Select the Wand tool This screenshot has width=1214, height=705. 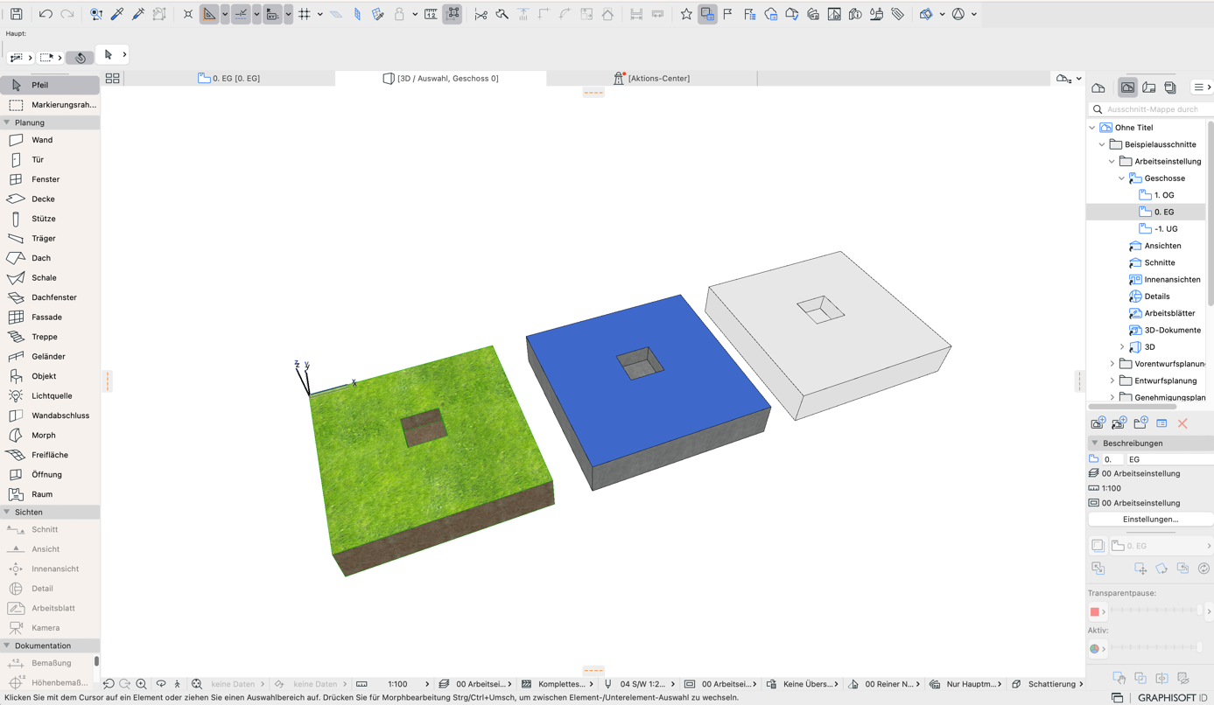point(50,140)
